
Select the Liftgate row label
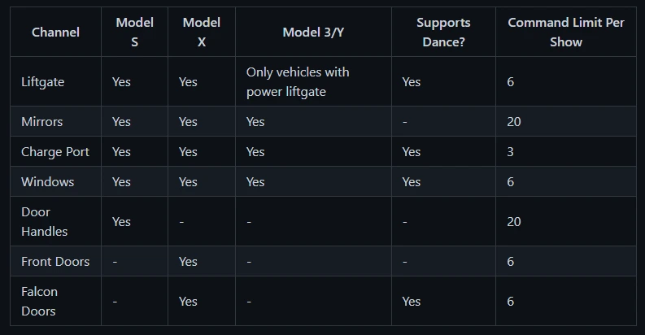(43, 82)
